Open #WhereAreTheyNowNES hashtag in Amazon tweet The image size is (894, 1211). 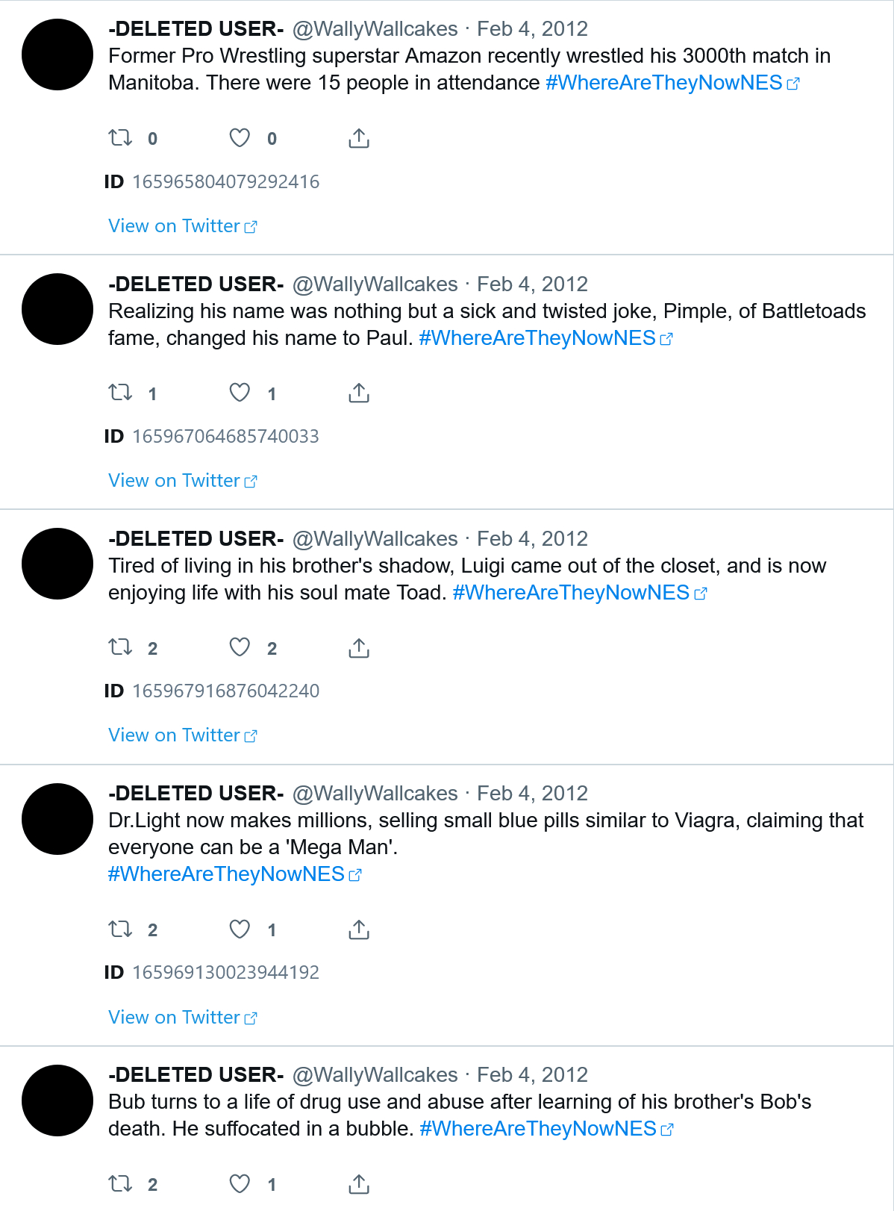[672, 83]
